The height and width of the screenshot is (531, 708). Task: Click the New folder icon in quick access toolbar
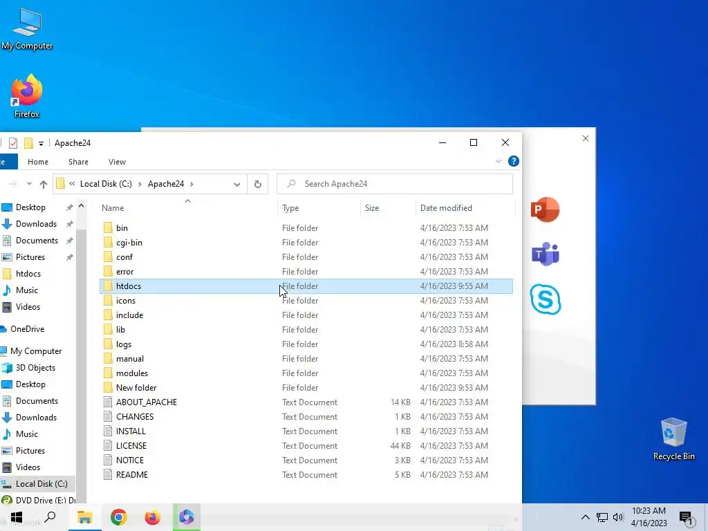point(28,143)
